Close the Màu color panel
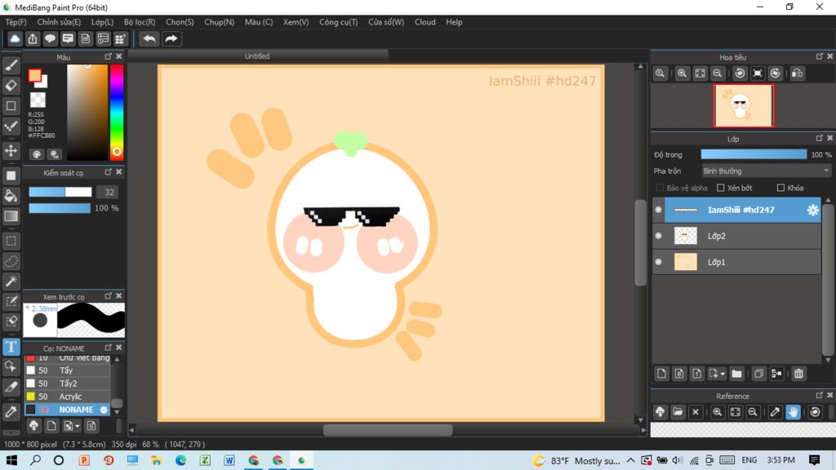The height and width of the screenshot is (470, 836). tap(119, 56)
